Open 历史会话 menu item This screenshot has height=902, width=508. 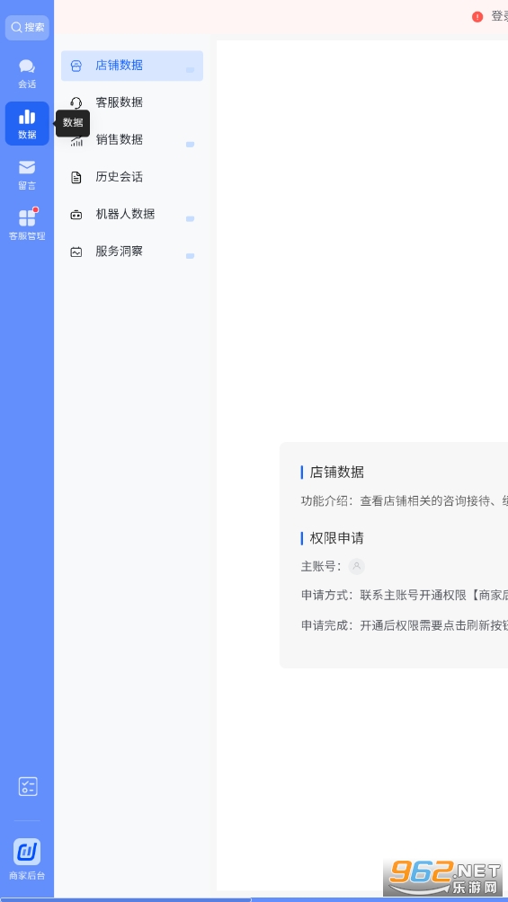[132, 177]
